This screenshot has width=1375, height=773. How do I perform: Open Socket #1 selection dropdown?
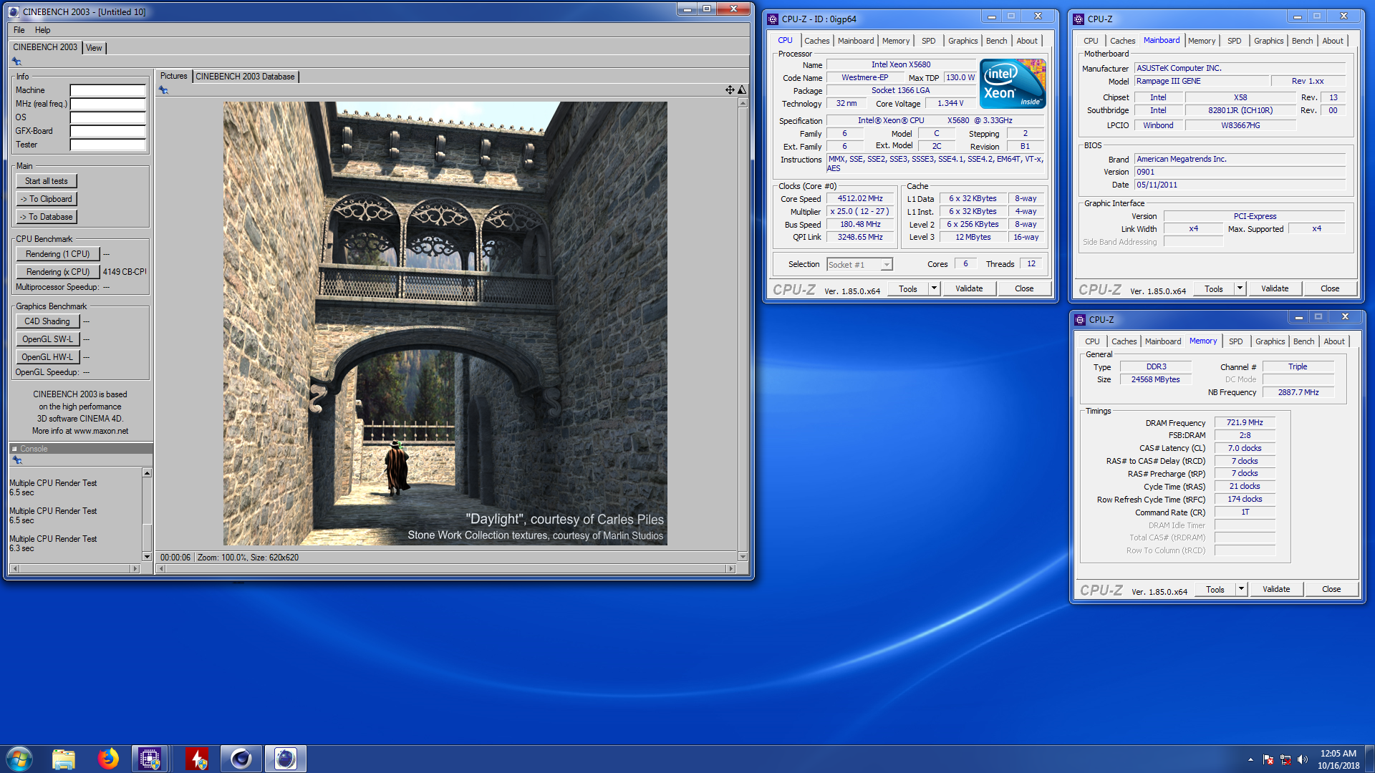pos(887,265)
